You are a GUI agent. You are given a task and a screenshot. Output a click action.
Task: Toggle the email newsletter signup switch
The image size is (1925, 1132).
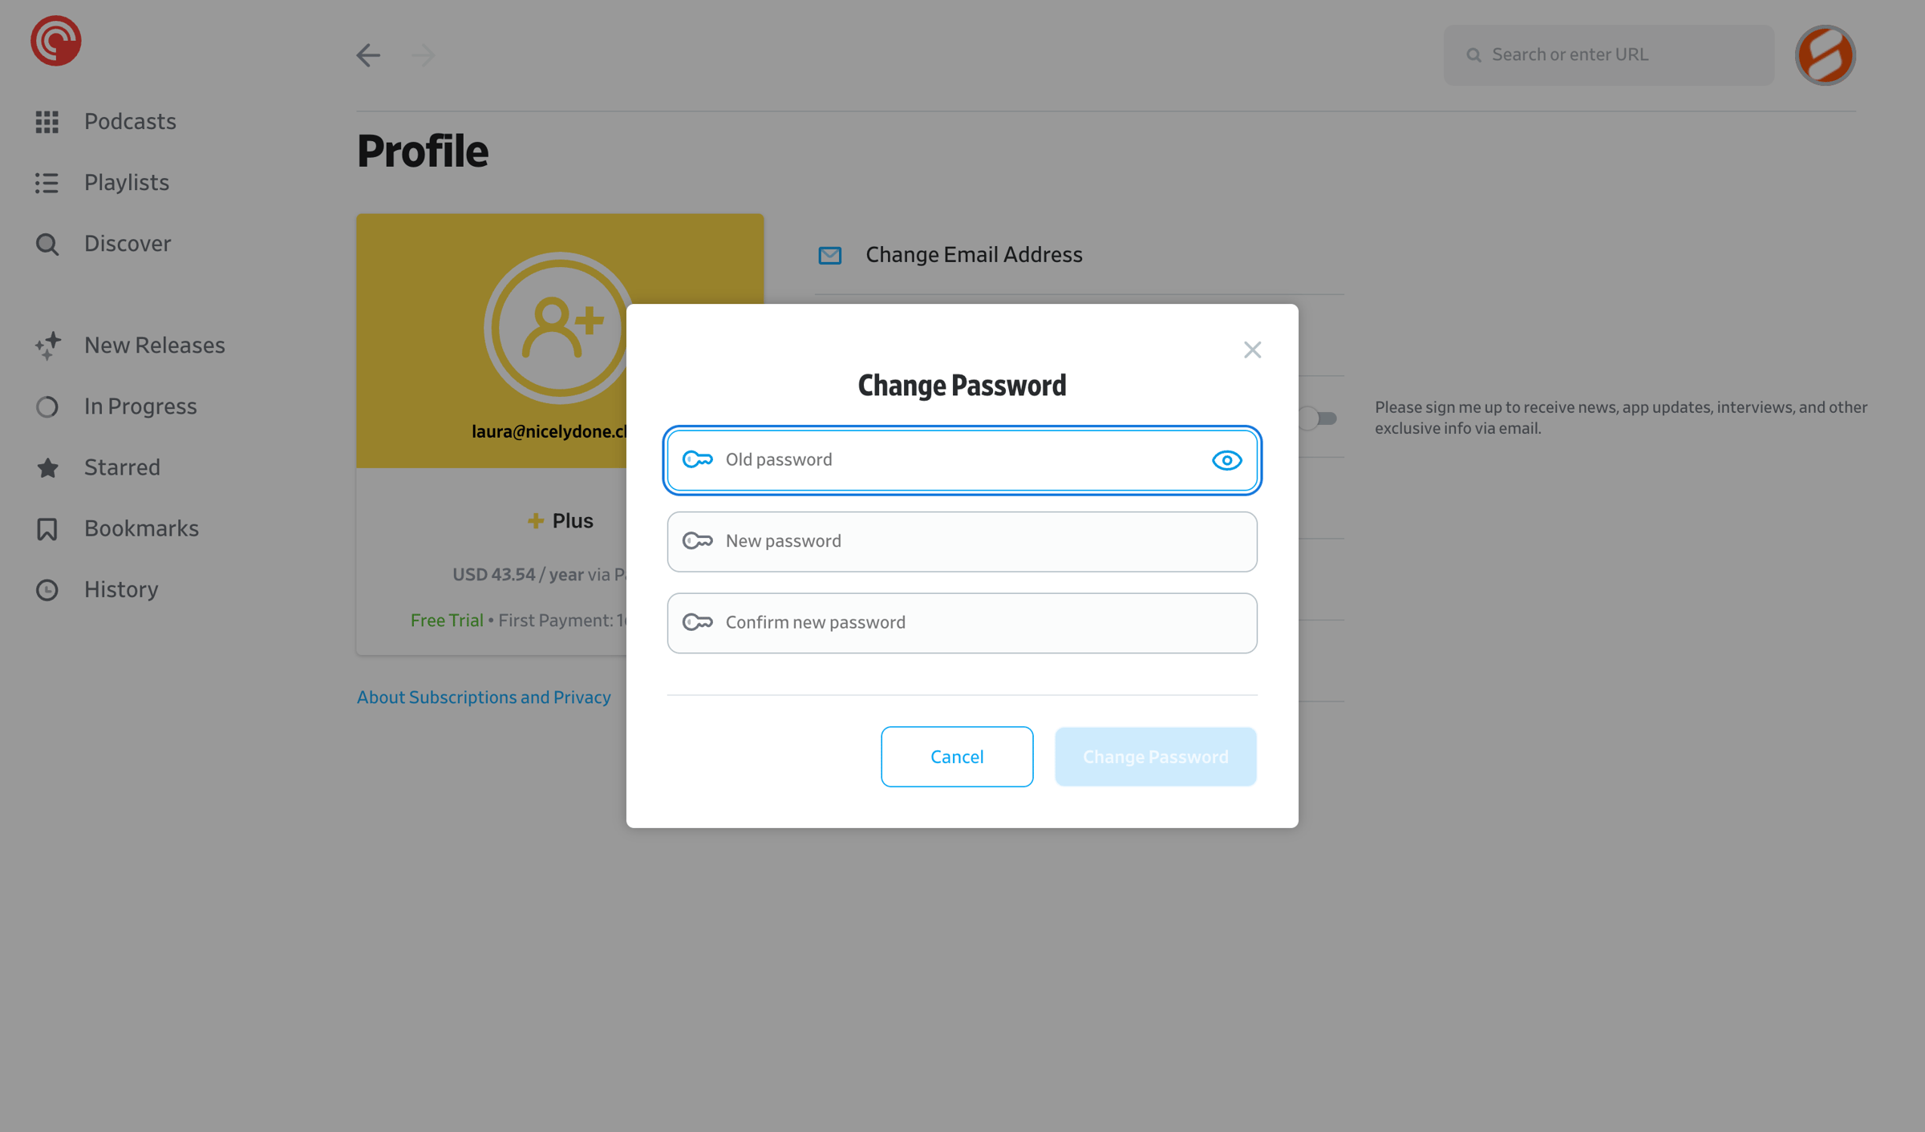coord(1316,418)
